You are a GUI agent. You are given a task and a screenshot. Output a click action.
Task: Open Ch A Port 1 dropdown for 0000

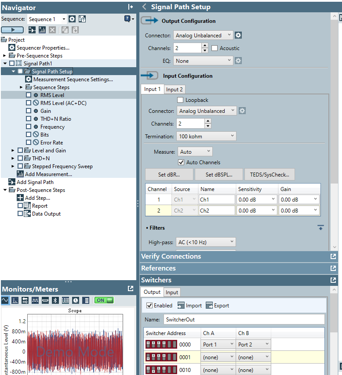(218, 344)
